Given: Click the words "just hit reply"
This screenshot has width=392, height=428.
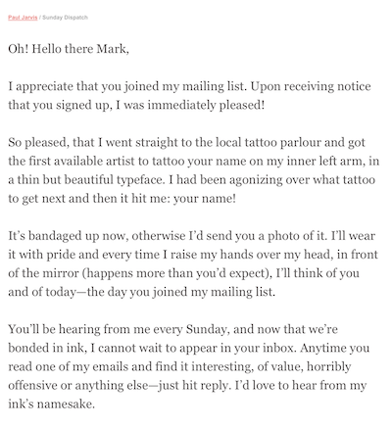Looking at the screenshot, I should [193, 386].
